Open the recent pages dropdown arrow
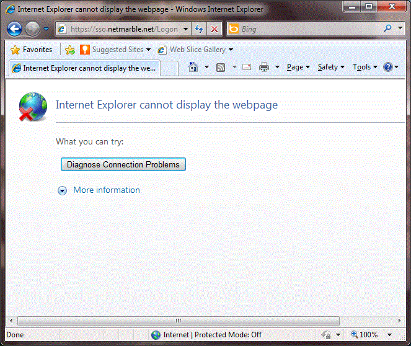Viewport: 411px width, 346px height. (46, 29)
